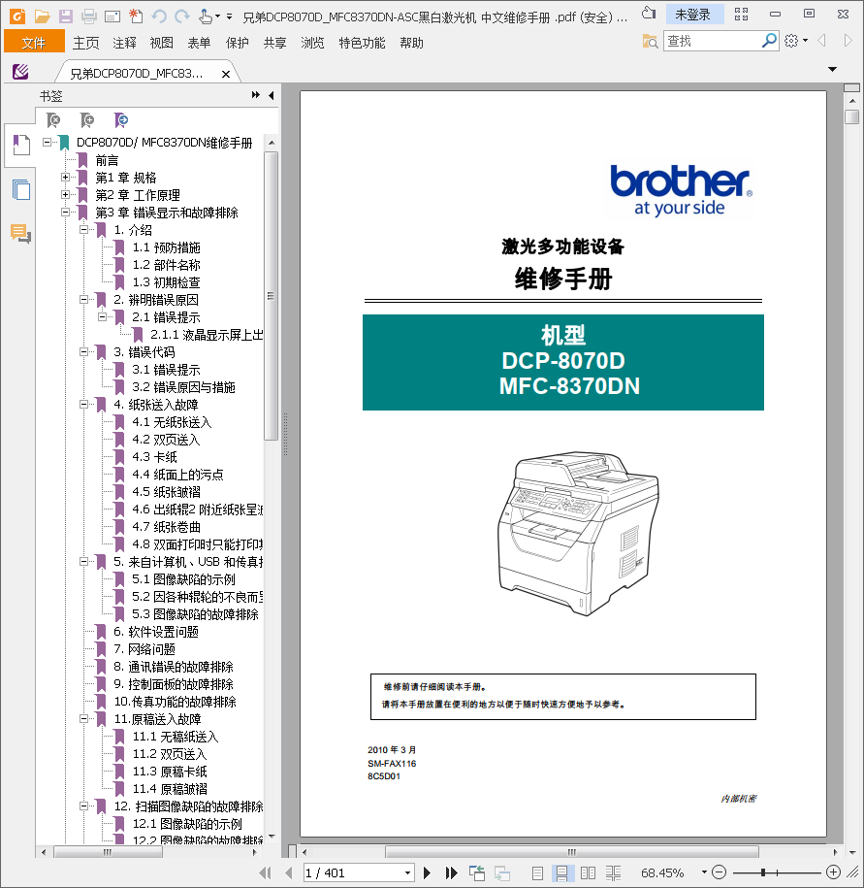864x888 pixels.
Task: Click the zoom in plus button
Action: 833,872
